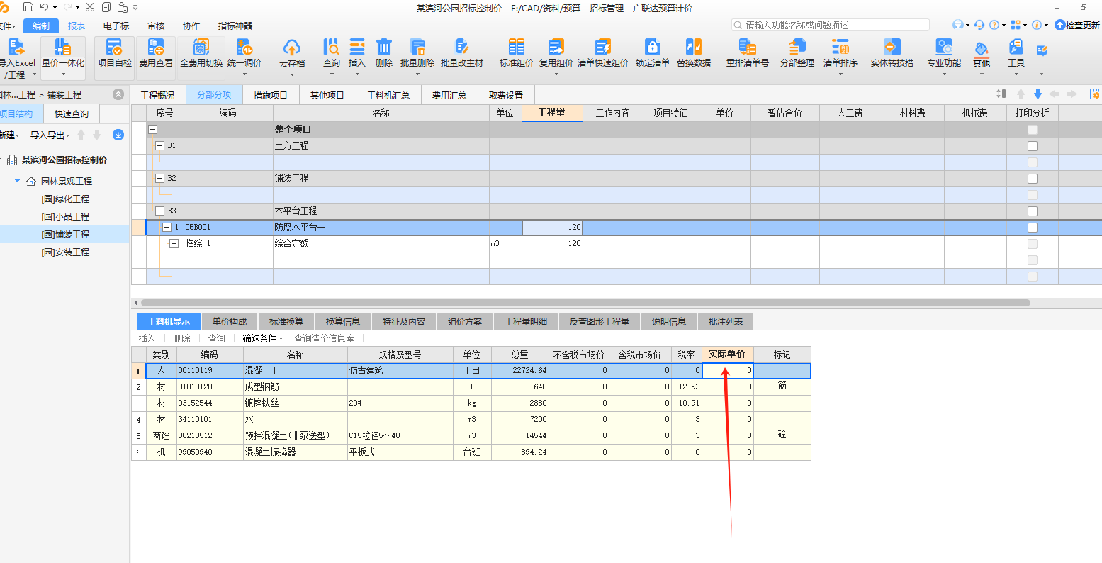Click the 分部整理 icon

click(x=797, y=48)
